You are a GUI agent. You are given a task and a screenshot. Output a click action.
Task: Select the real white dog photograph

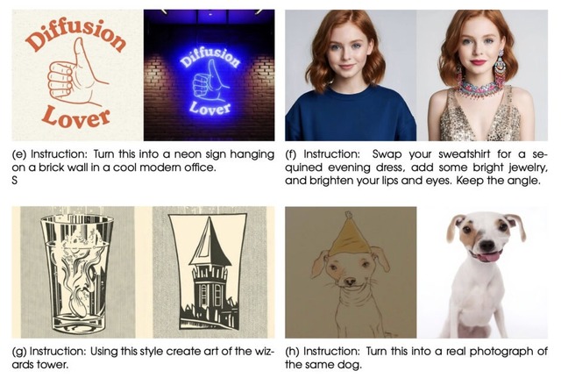482,273
